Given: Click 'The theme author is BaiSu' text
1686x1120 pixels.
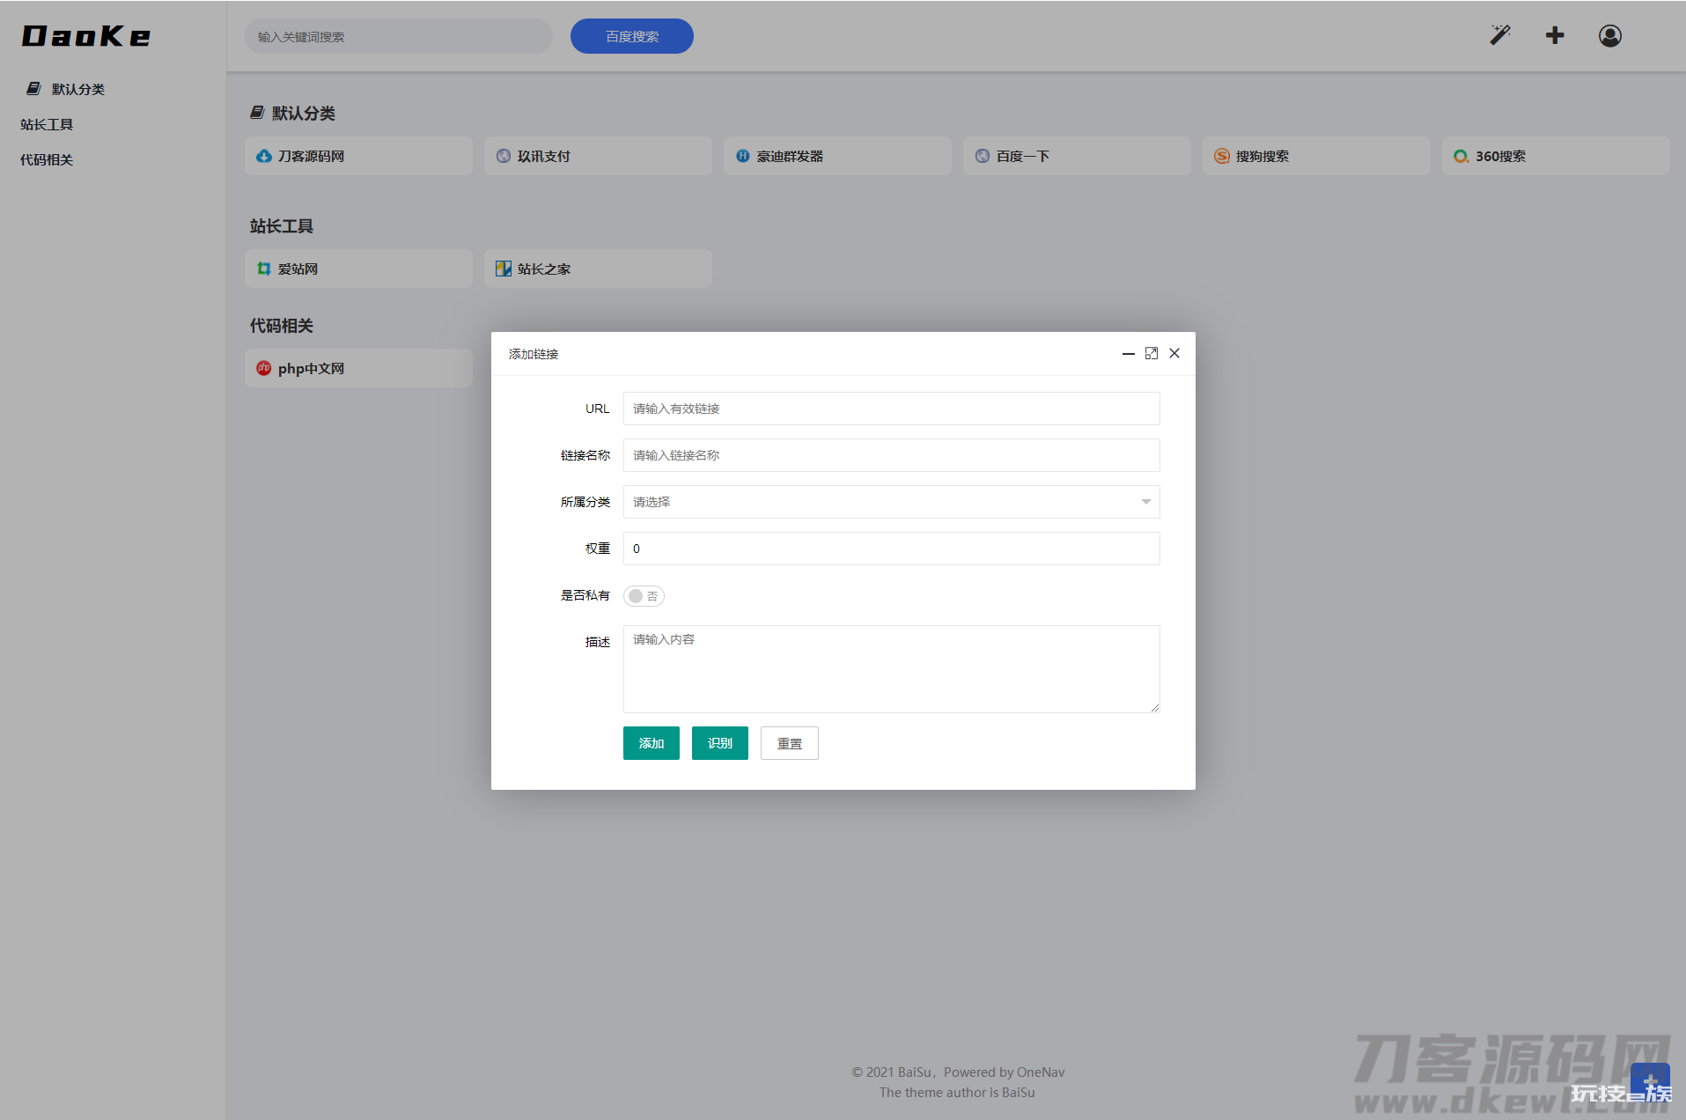Looking at the screenshot, I should 957,1092.
